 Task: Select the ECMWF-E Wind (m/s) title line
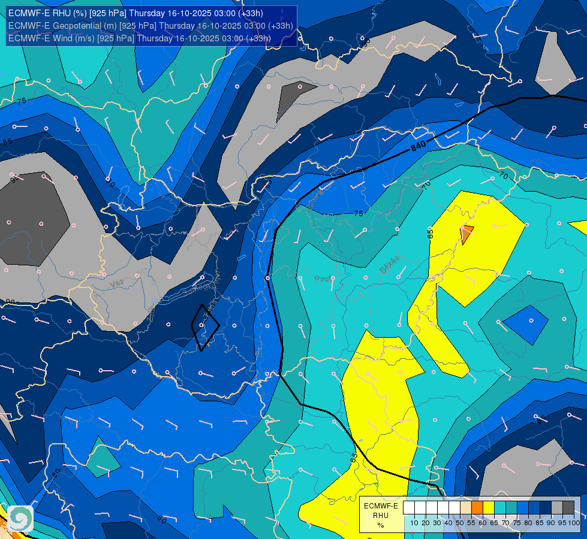tap(139, 38)
